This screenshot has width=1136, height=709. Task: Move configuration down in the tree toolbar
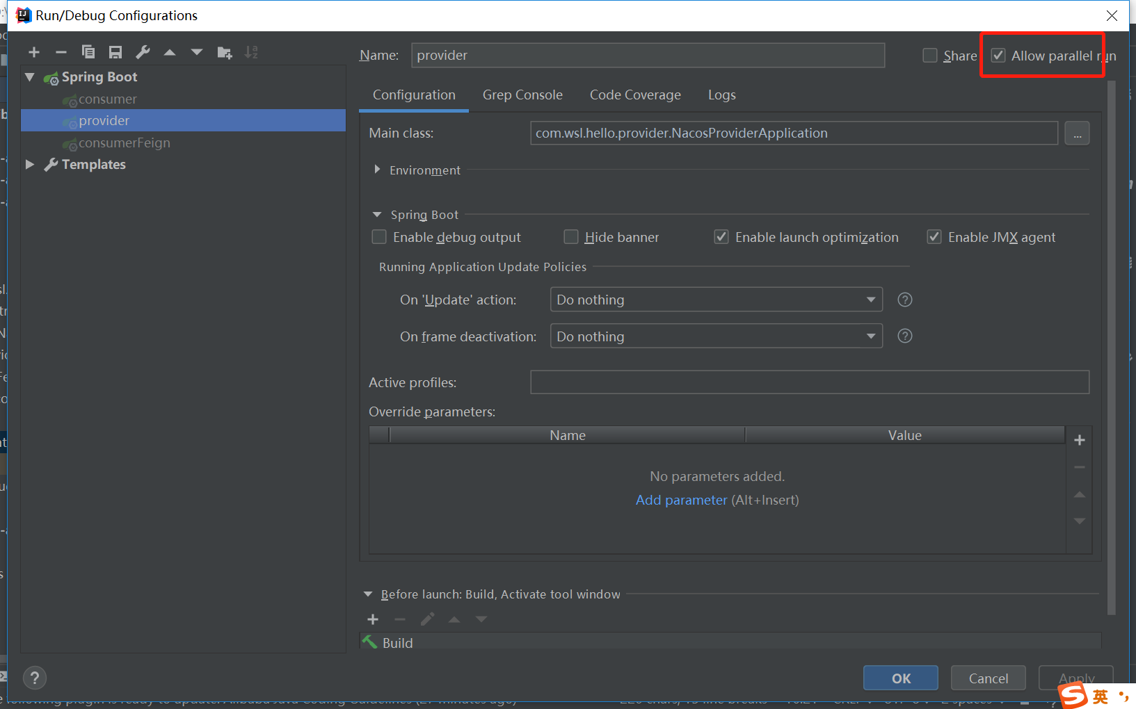(x=197, y=52)
